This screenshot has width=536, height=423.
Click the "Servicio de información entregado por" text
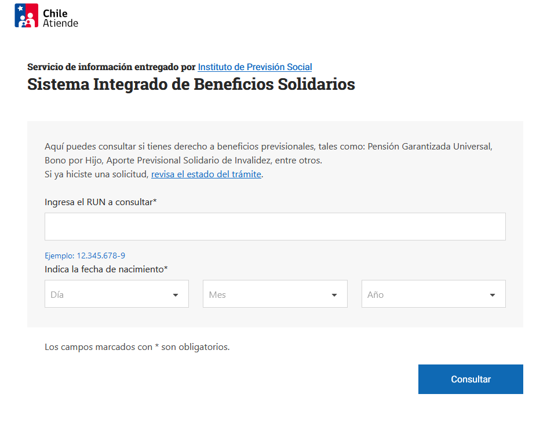pyautogui.click(x=111, y=67)
